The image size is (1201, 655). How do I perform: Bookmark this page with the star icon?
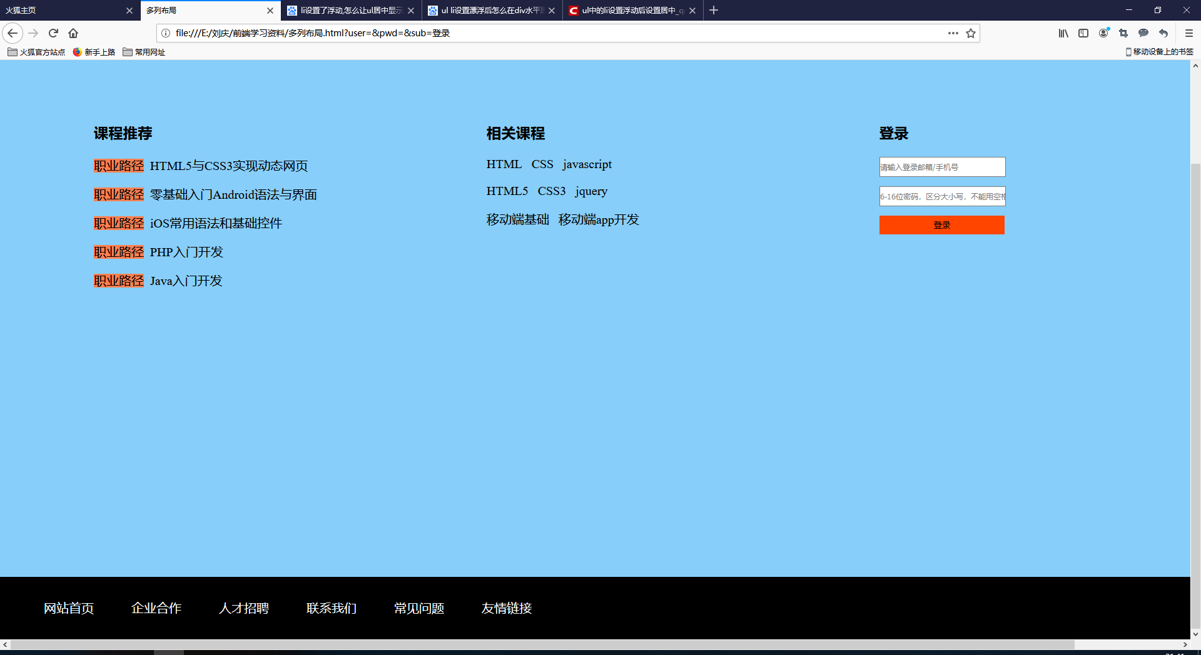(971, 33)
